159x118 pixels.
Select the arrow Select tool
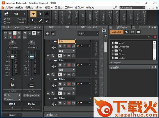[x=40, y=14]
